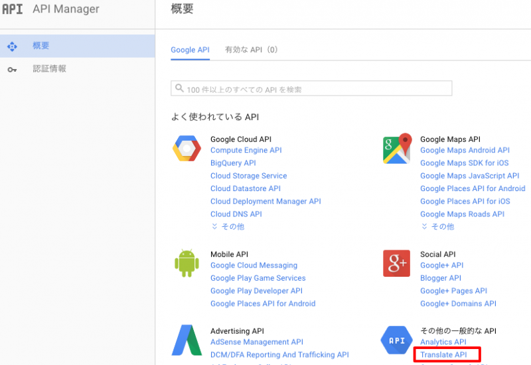Screen dimensions: 531x365
Task: Click the API Manager title text
Action: point(66,9)
